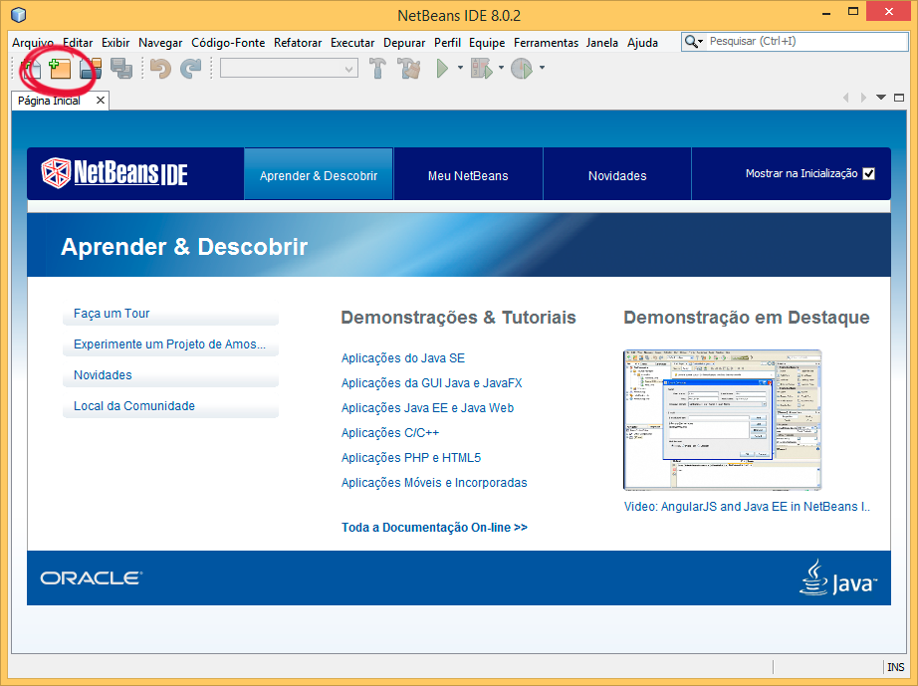This screenshot has height=686, width=918.
Task: Click Toda a Documentação On-line link
Action: [434, 528]
